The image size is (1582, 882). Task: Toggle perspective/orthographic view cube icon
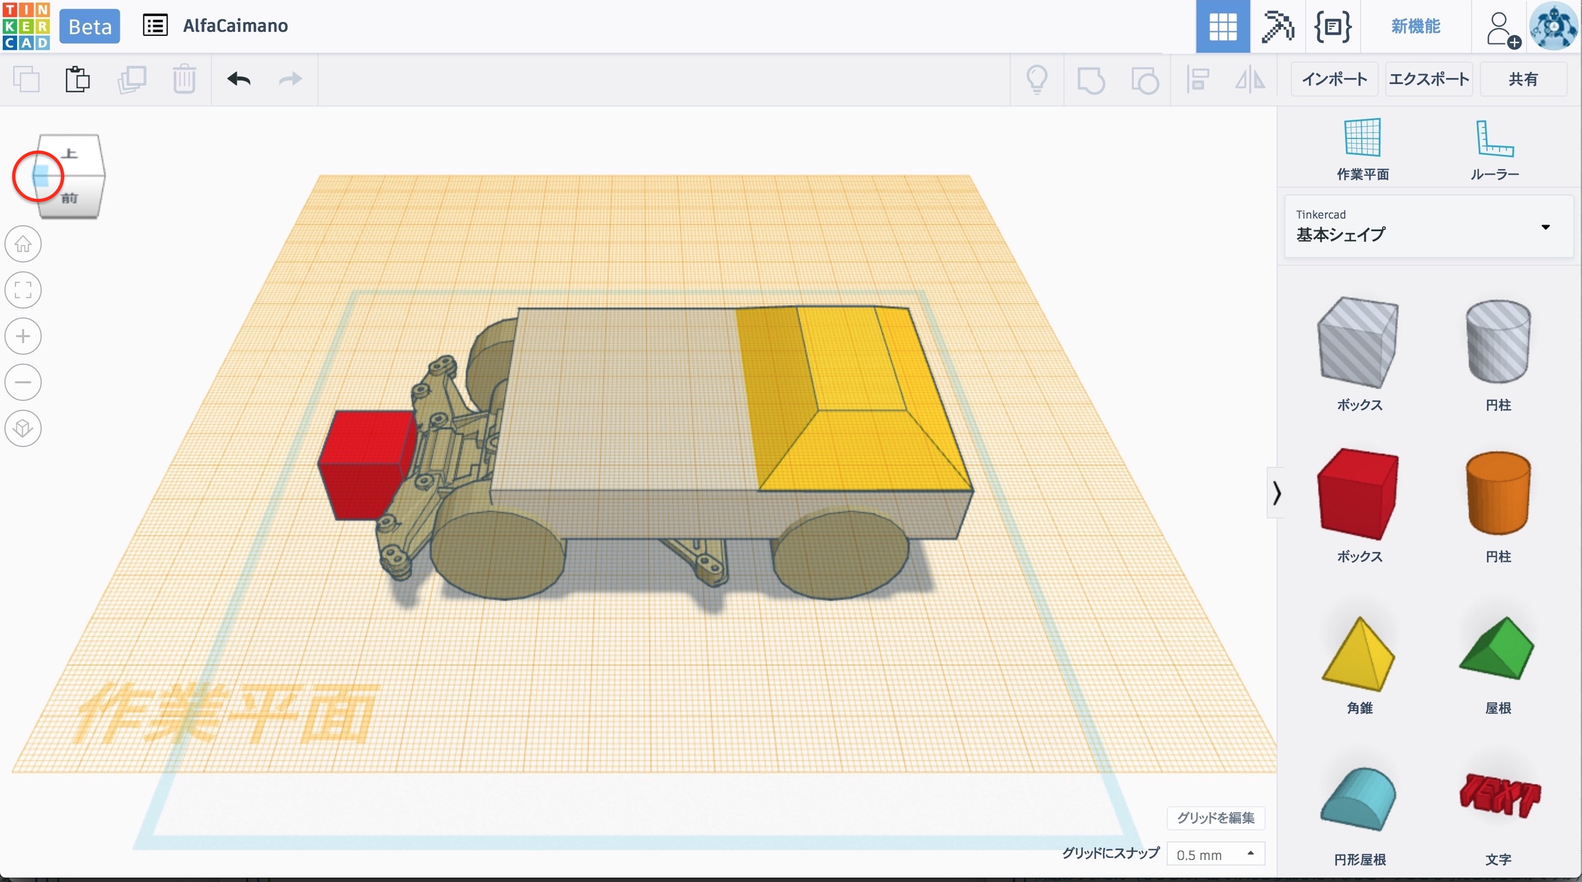pyautogui.click(x=23, y=428)
